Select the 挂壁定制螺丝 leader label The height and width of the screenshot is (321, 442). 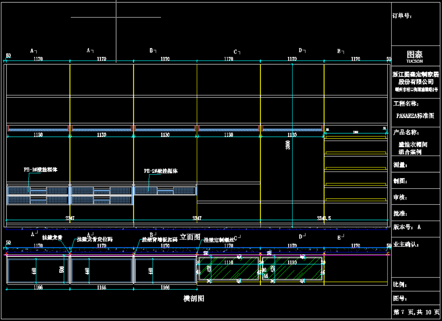click(219, 240)
